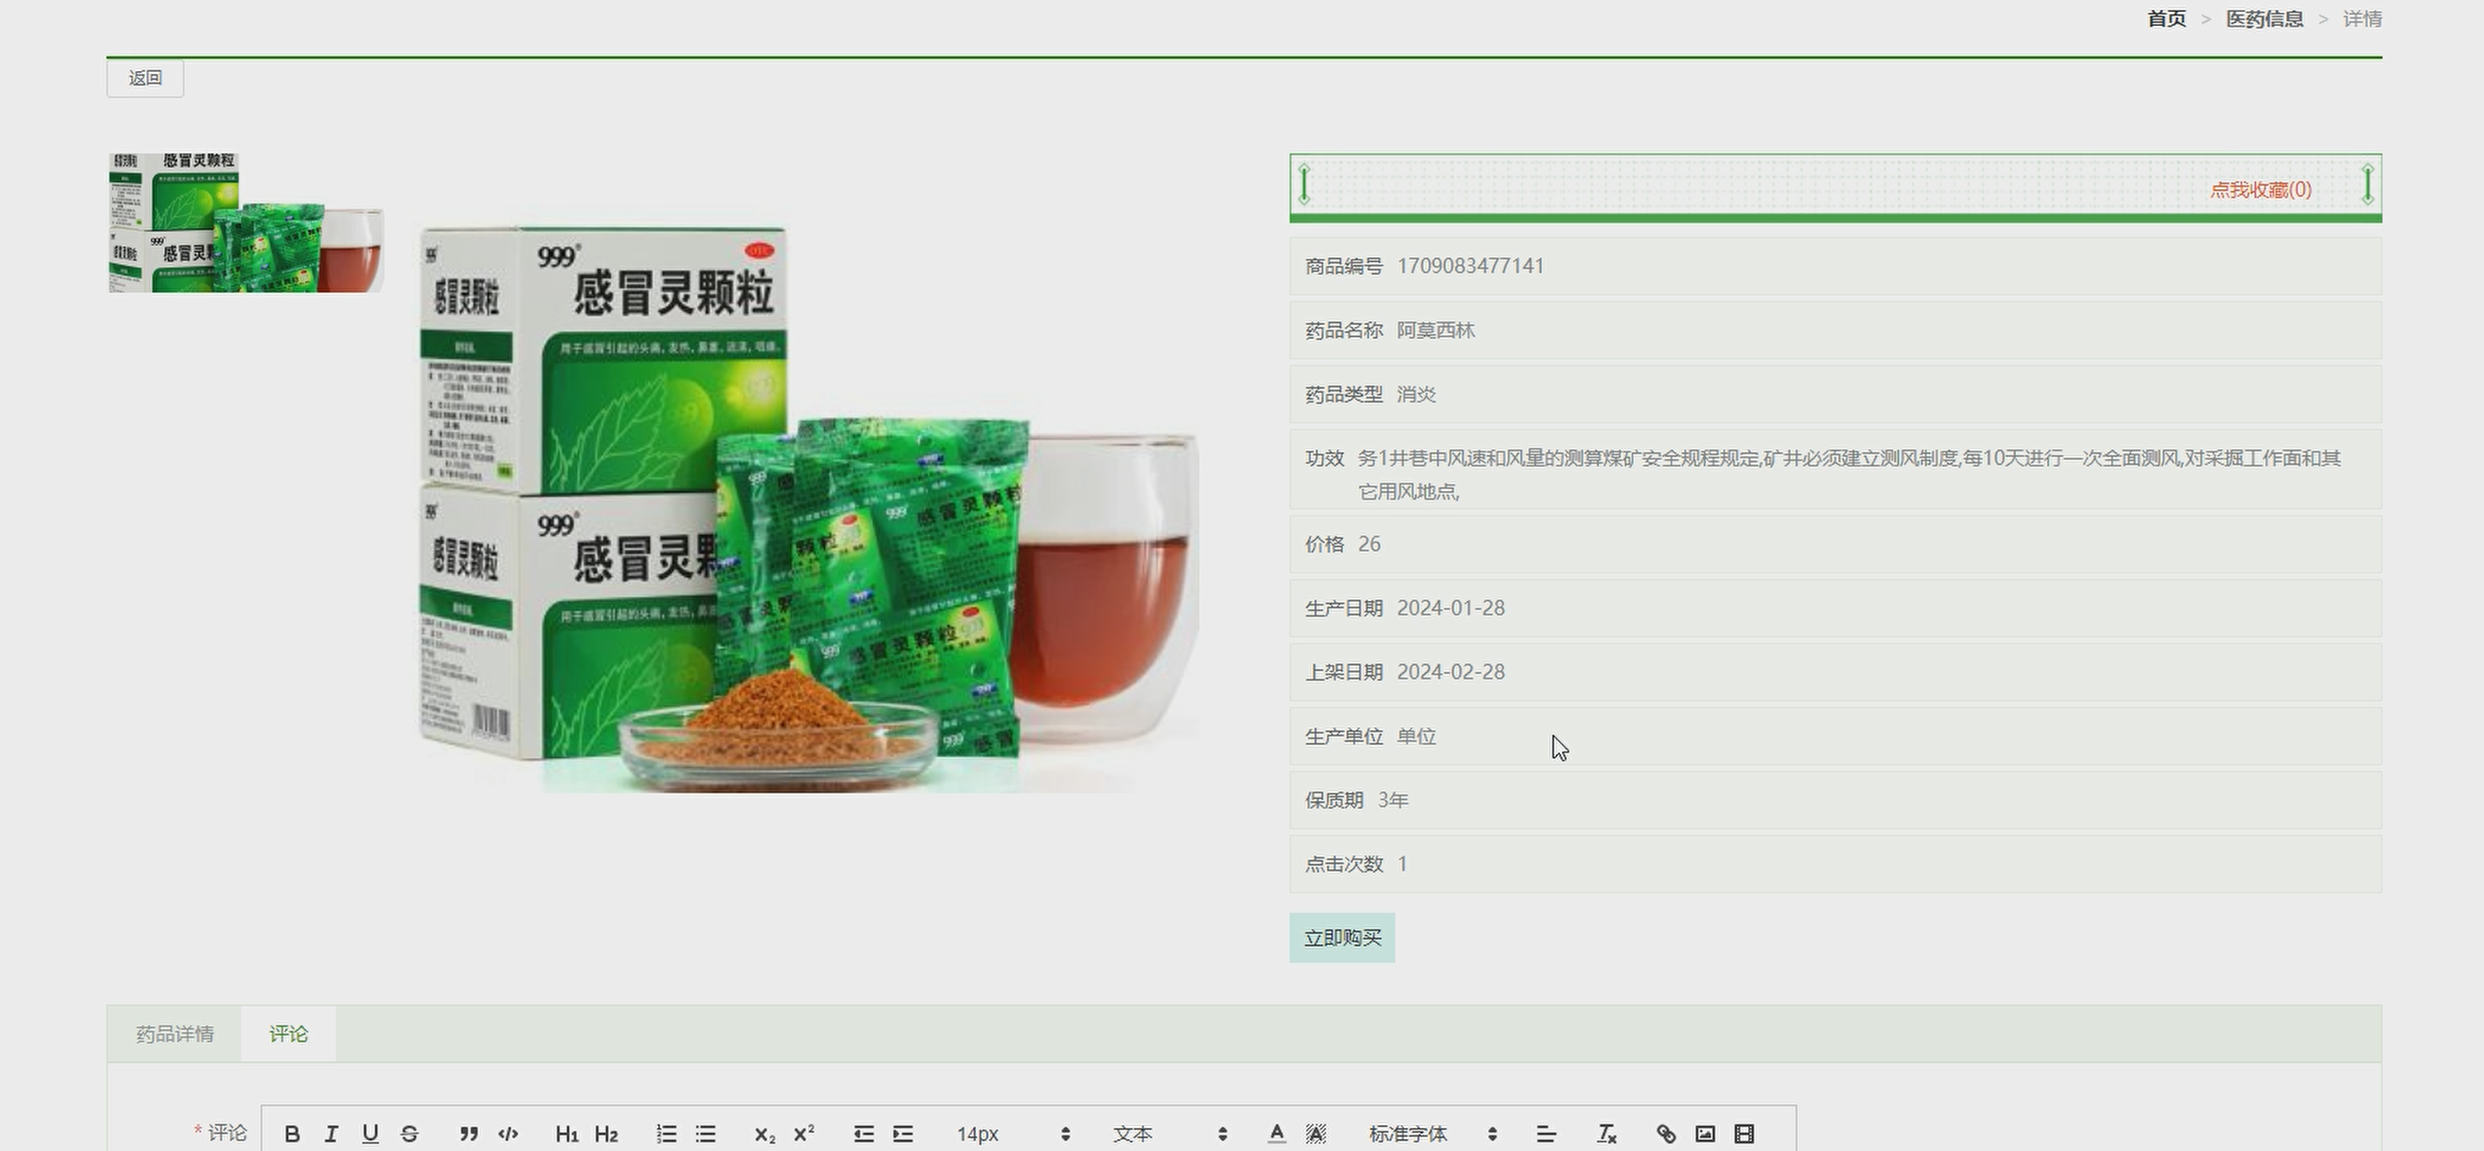The image size is (2484, 1151).
Task: Increase the text indent
Action: coord(904,1133)
